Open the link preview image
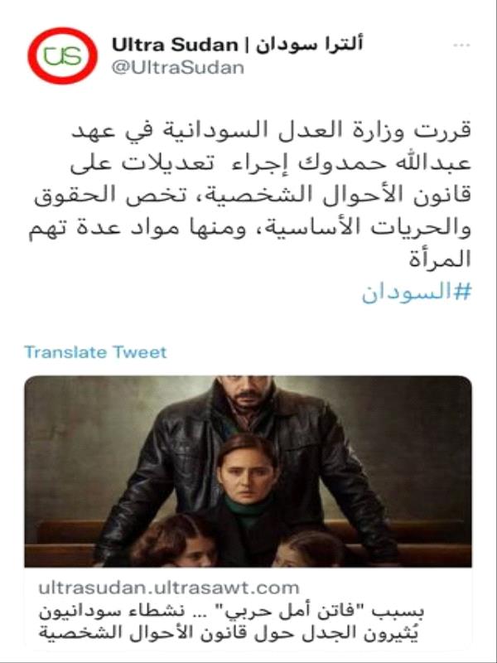The width and height of the screenshot is (497, 663). click(x=248, y=471)
